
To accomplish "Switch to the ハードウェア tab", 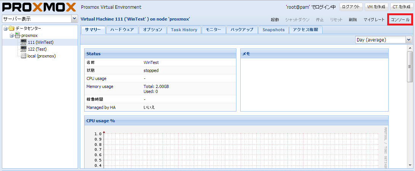I will (122, 30).
